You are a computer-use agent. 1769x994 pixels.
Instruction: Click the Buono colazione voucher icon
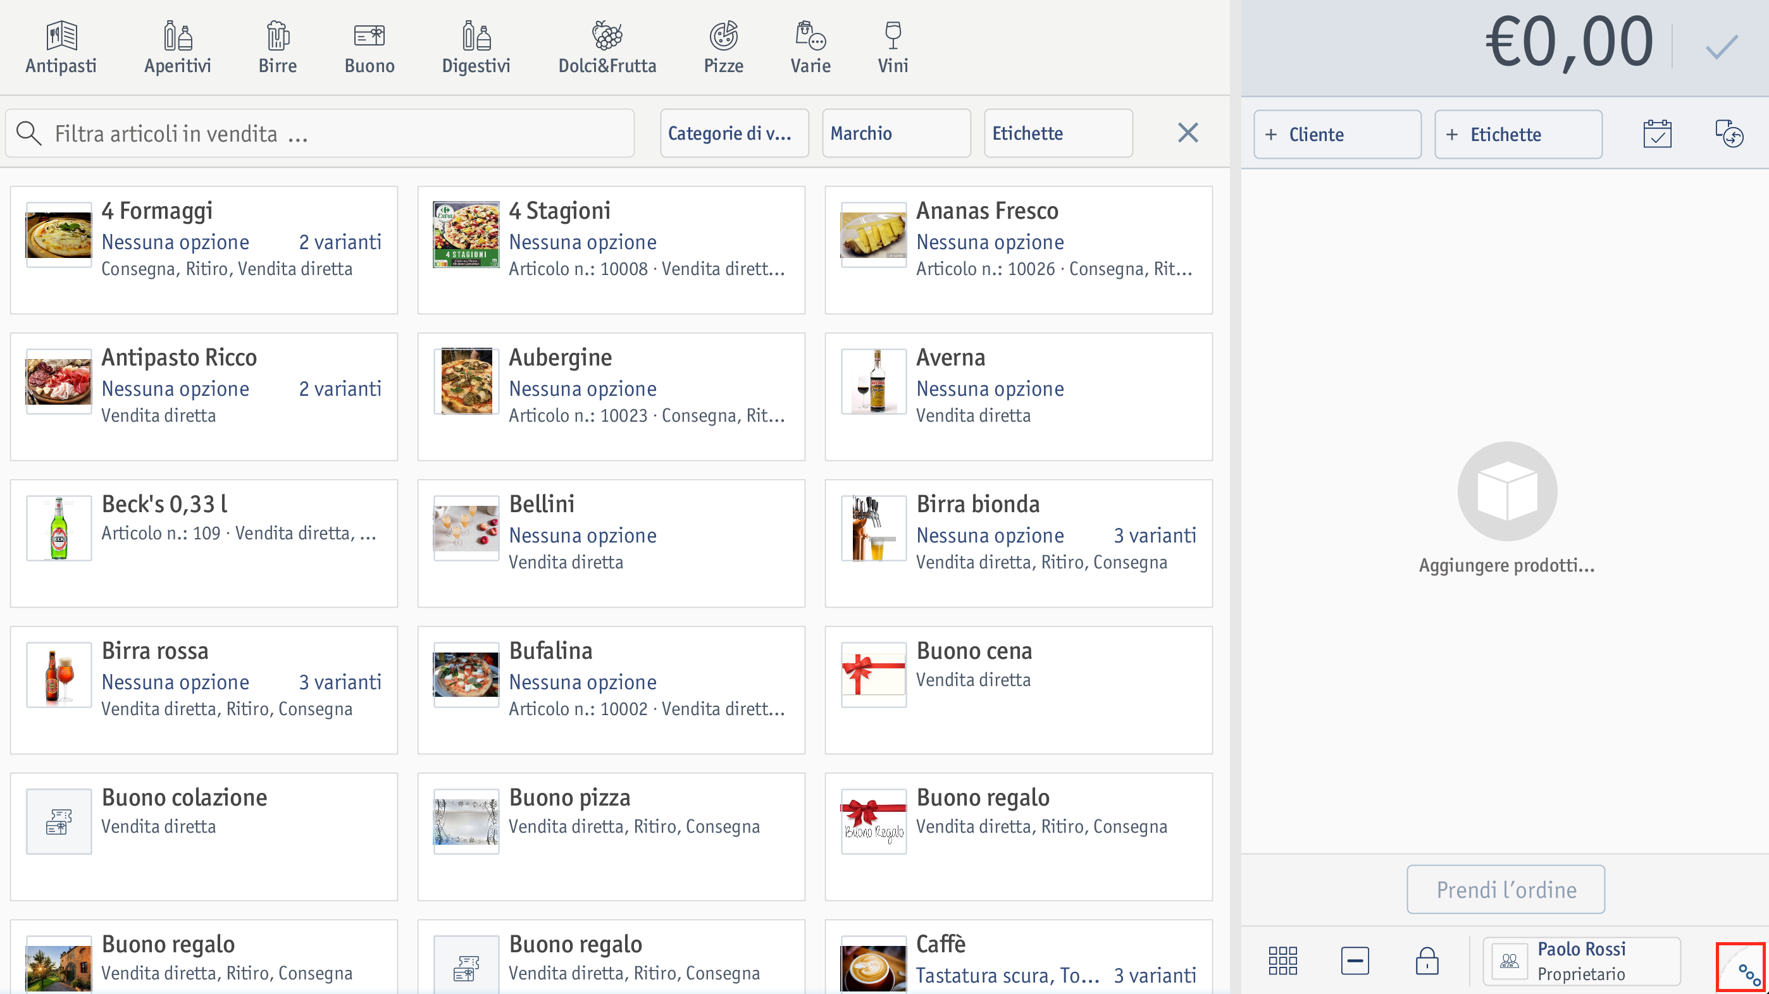click(58, 821)
